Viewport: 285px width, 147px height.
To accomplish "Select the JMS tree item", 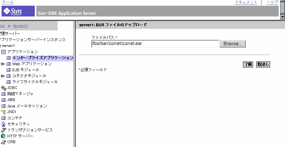I will [11, 100].
